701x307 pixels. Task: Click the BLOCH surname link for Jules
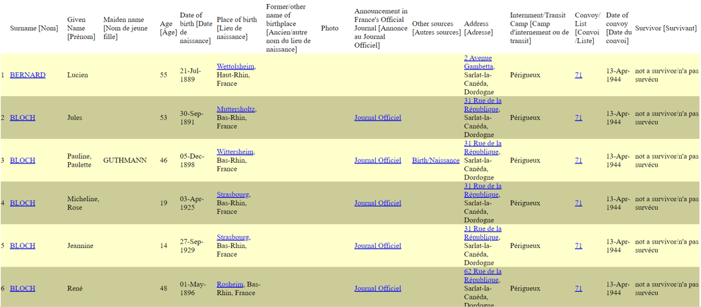(23, 118)
